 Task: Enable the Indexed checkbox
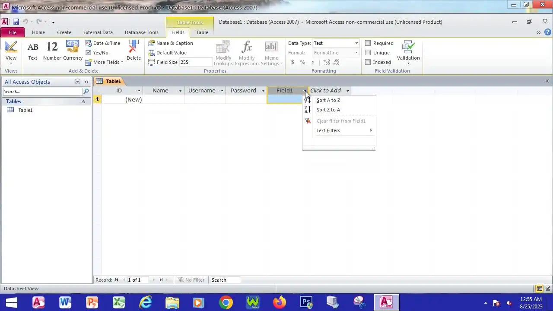tap(368, 62)
